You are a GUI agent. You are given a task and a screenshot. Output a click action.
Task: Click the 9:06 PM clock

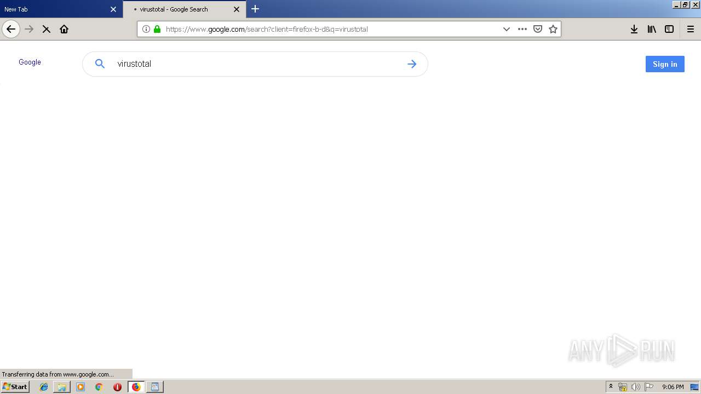(673, 387)
